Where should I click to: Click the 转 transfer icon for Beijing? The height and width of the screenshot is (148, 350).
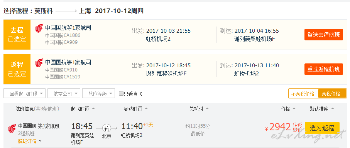coord(107,128)
